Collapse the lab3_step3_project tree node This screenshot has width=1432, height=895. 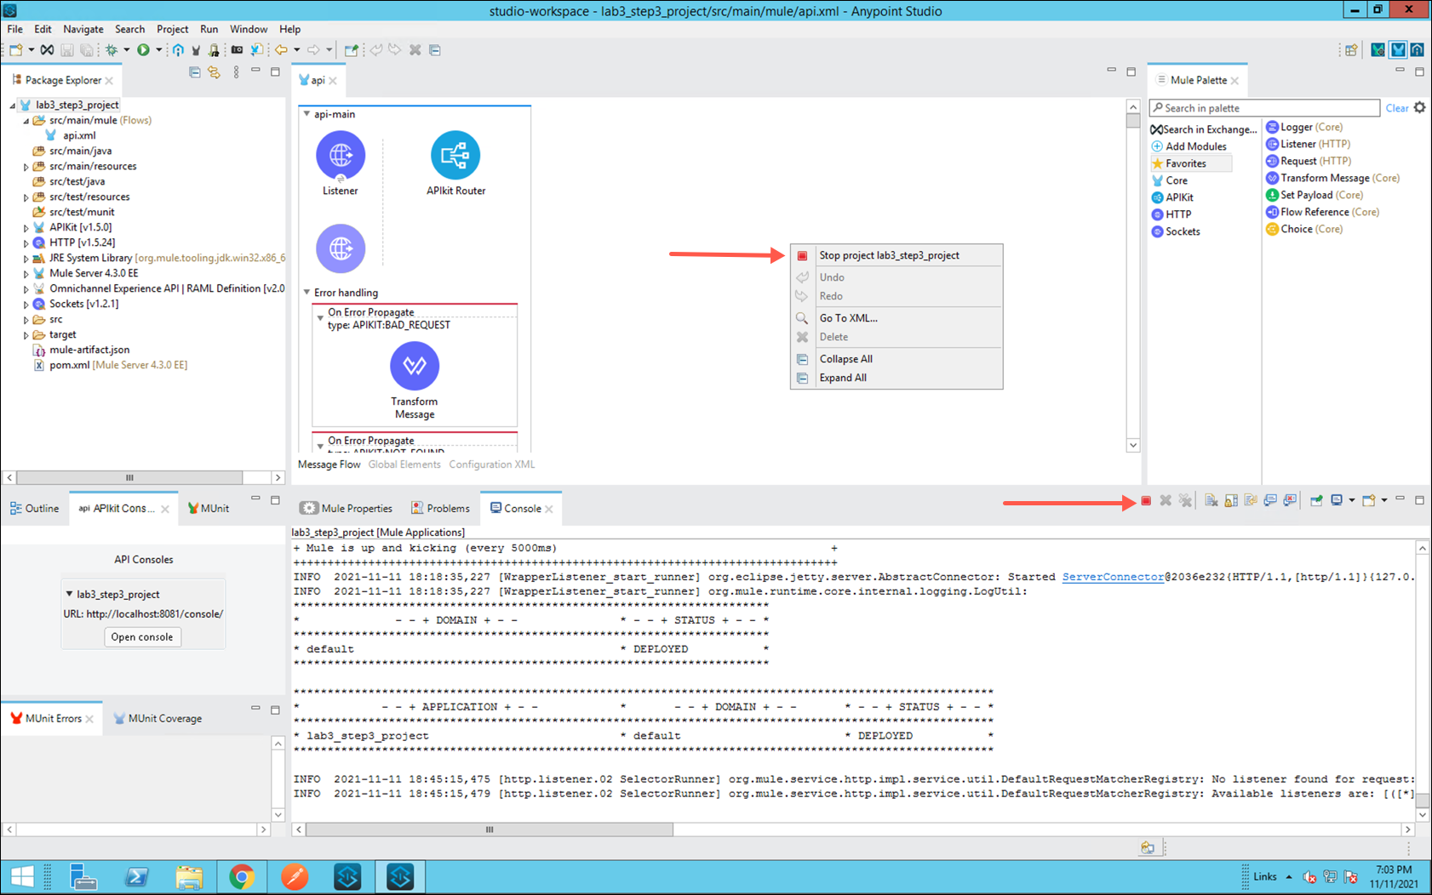(12, 105)
